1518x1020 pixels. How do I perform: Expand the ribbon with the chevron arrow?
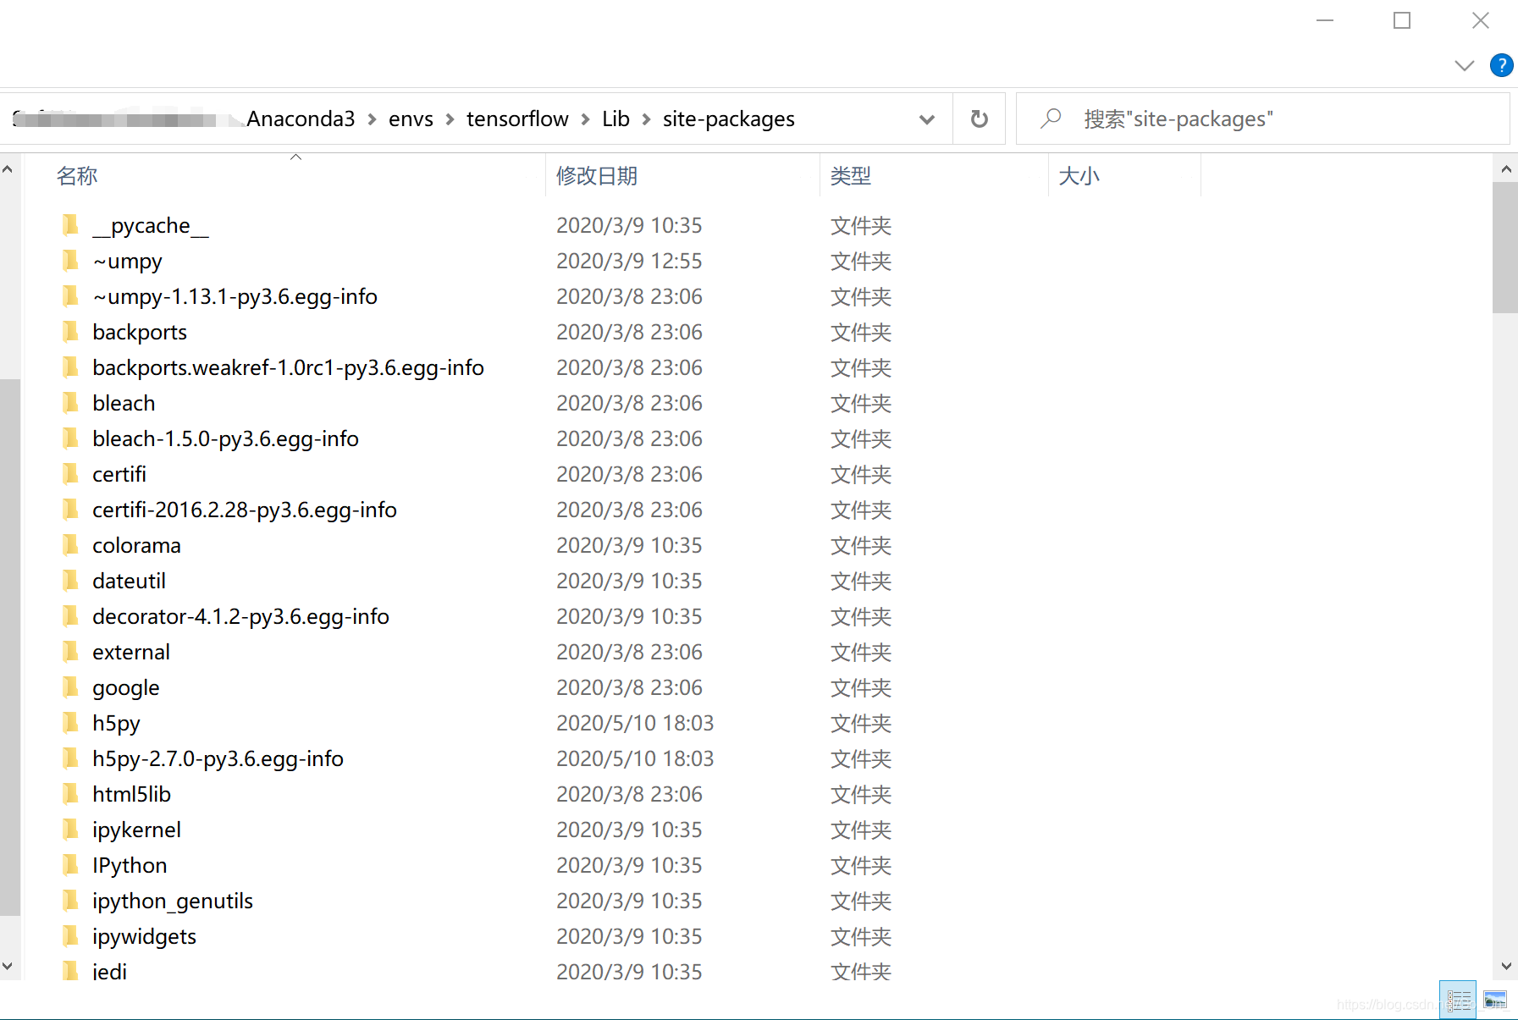point(1464,65)
